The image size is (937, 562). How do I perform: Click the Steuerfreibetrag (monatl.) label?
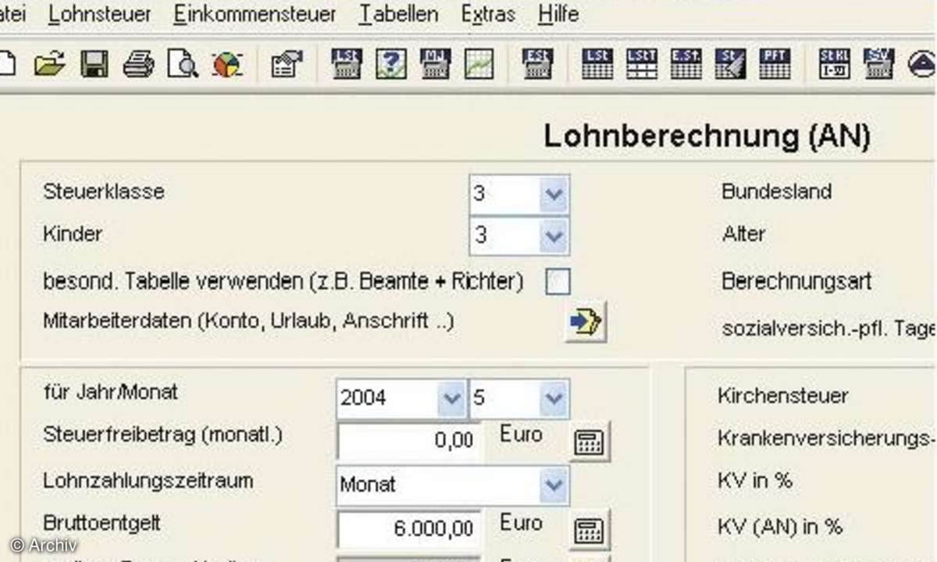[x=162, y=435]
